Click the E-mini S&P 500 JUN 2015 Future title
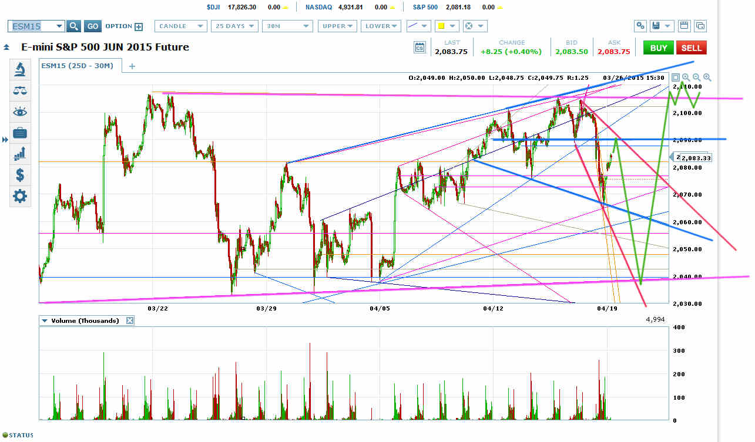Viewport: 755px width, 442px height. click(x=105, y=47)
